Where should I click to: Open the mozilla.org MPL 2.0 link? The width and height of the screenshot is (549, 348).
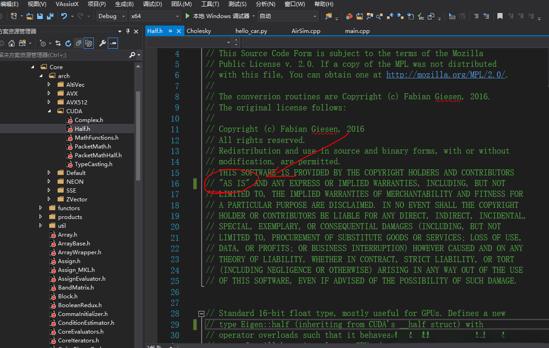click(445, 75)
